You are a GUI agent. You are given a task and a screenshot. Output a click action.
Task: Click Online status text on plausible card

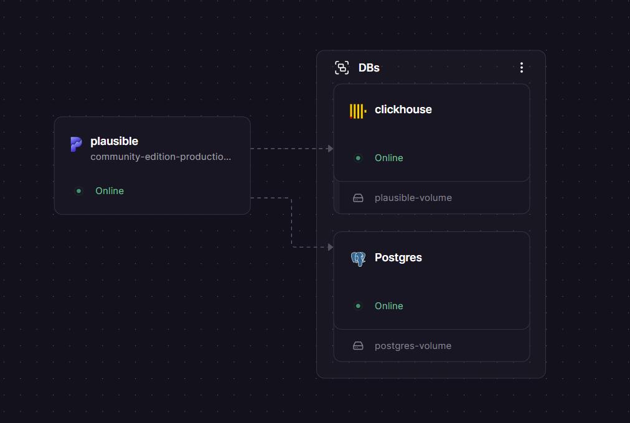tap(110, 190)
